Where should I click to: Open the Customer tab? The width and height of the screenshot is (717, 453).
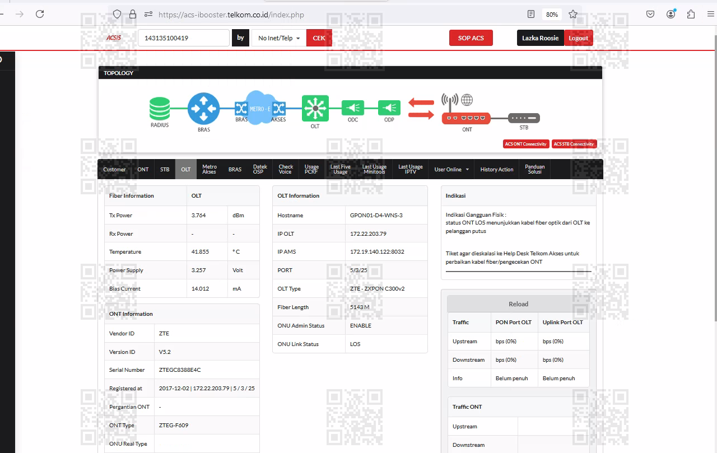tap(114, 169)
